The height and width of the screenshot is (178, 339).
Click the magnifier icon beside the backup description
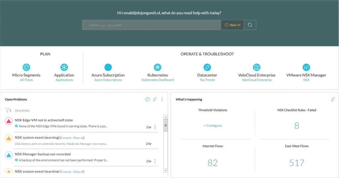click(16, 160)
